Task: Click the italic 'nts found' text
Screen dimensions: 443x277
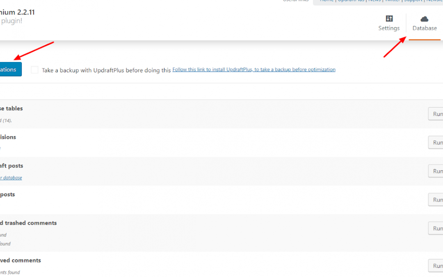Action: [x=10, y=272]
